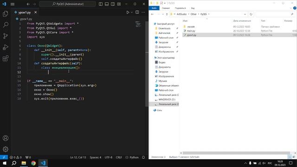Open the VS Code Explorer view
The width and height of the screenshot is (297, 167).
(x=6, y=13)
